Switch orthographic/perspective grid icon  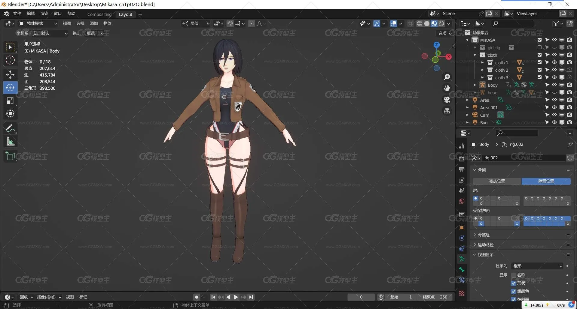pos(447,111)
